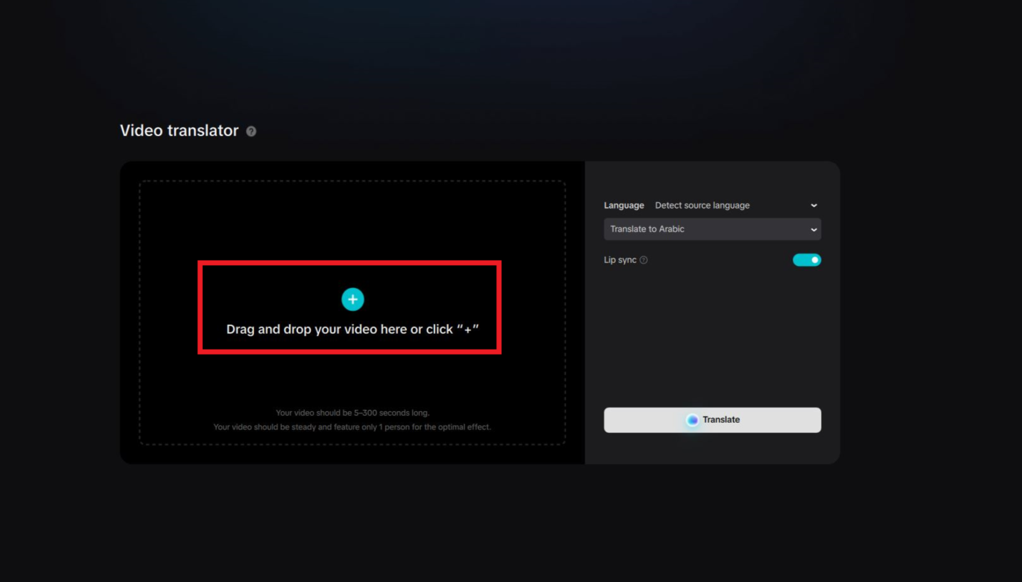Click the question mark after Lip sync label

tap(644, 260)
